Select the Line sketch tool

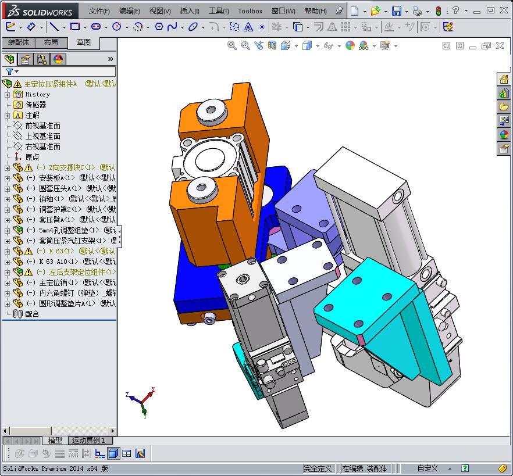point(54,27)
